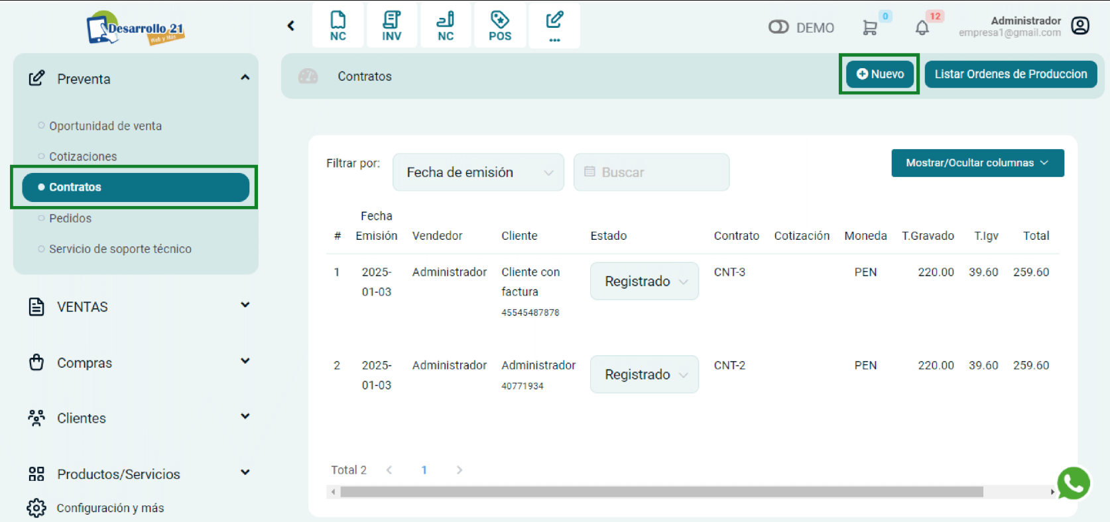Focus the Buscar date search field
This screenshot has width=1110, height=522.
[x=651, y=172]
